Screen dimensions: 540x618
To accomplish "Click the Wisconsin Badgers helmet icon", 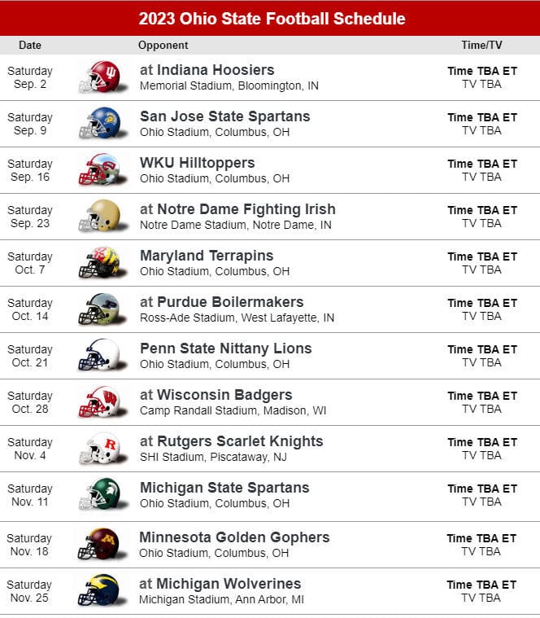I will click(100, 402).
